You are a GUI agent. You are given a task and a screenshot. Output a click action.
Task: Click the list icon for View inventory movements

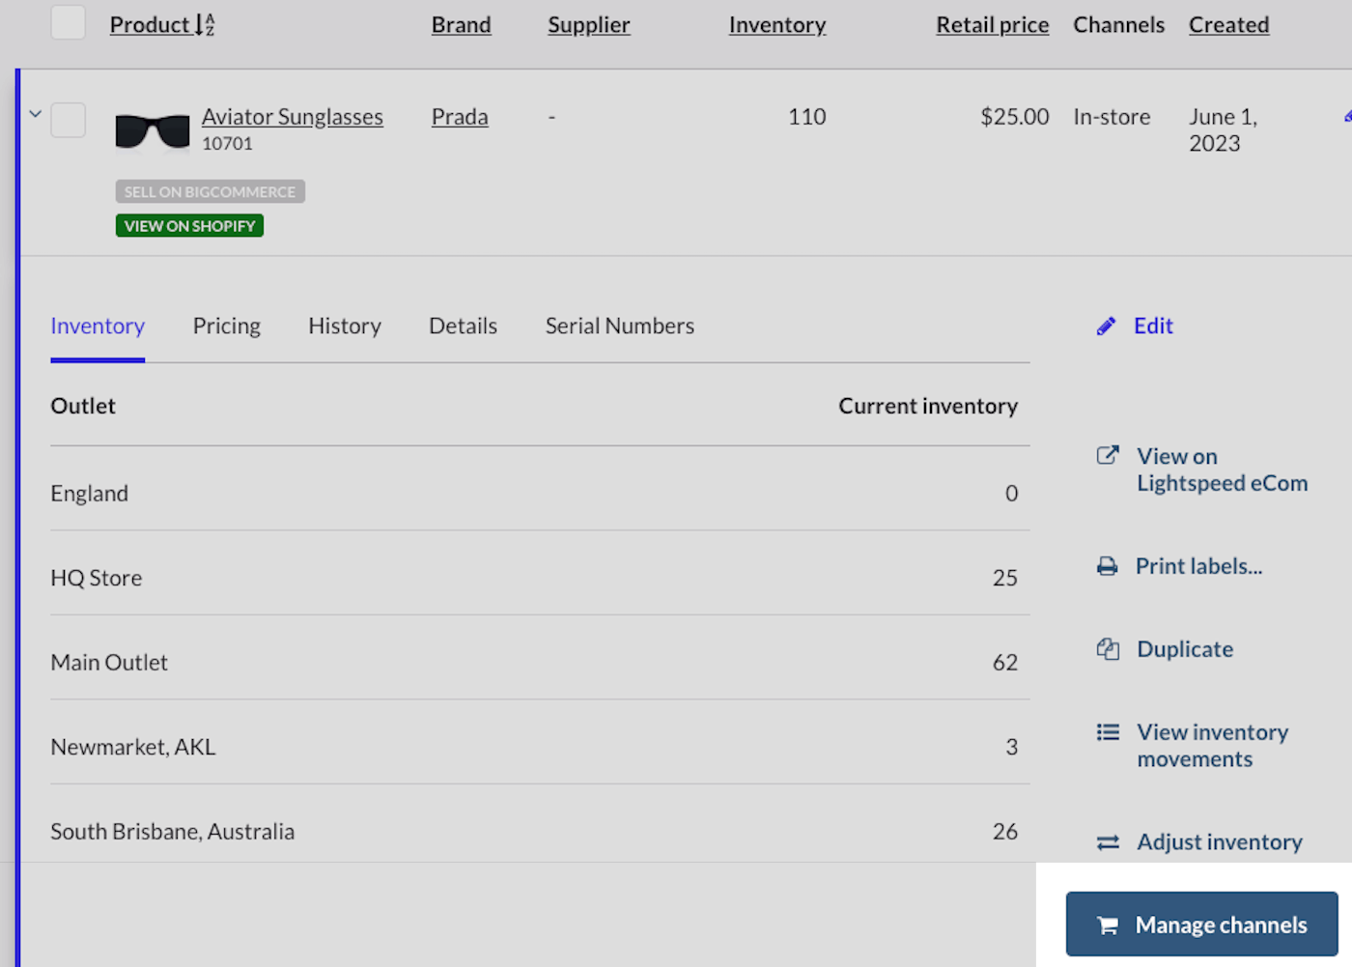(x=1108, y=732)
